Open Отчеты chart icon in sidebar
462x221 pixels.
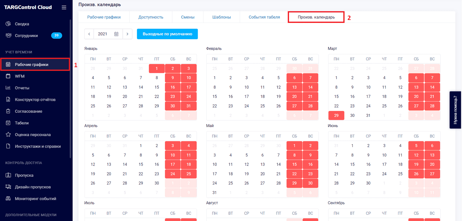tap(8, 88)
